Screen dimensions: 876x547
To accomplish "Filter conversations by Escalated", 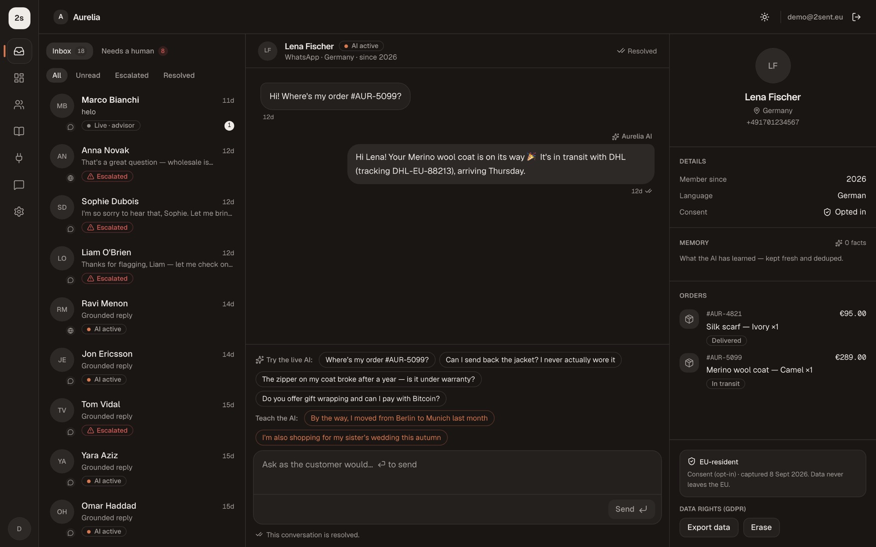I will click(x=131, y=76).
